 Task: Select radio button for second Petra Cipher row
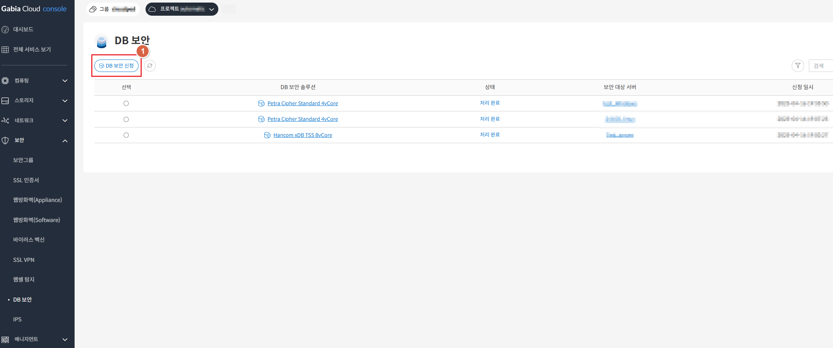click(x=126, y=119)
